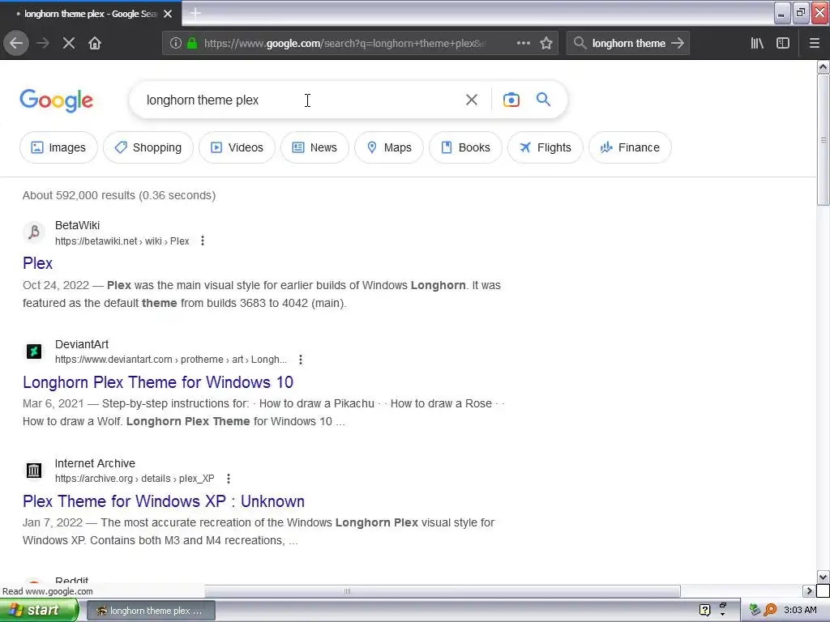Switch to News results

(315, 147)
